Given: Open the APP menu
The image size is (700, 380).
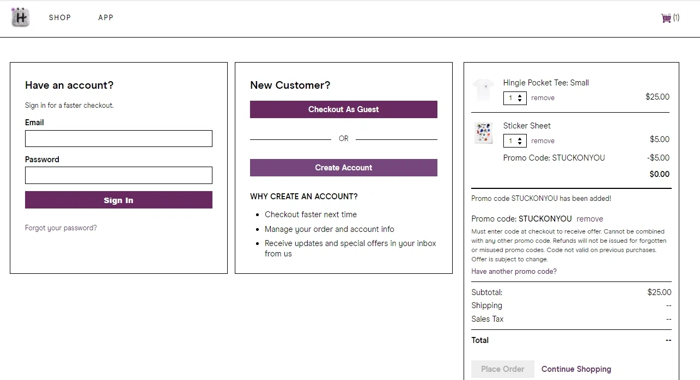Looking at the screenshot, I should point(106,17).
